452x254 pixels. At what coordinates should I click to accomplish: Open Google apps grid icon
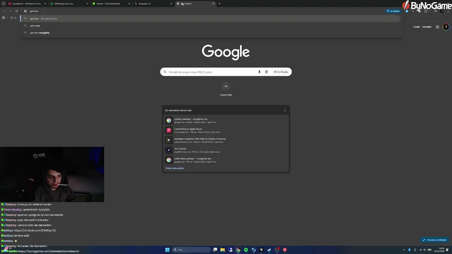pyautogui.click(x=437, y=27)
